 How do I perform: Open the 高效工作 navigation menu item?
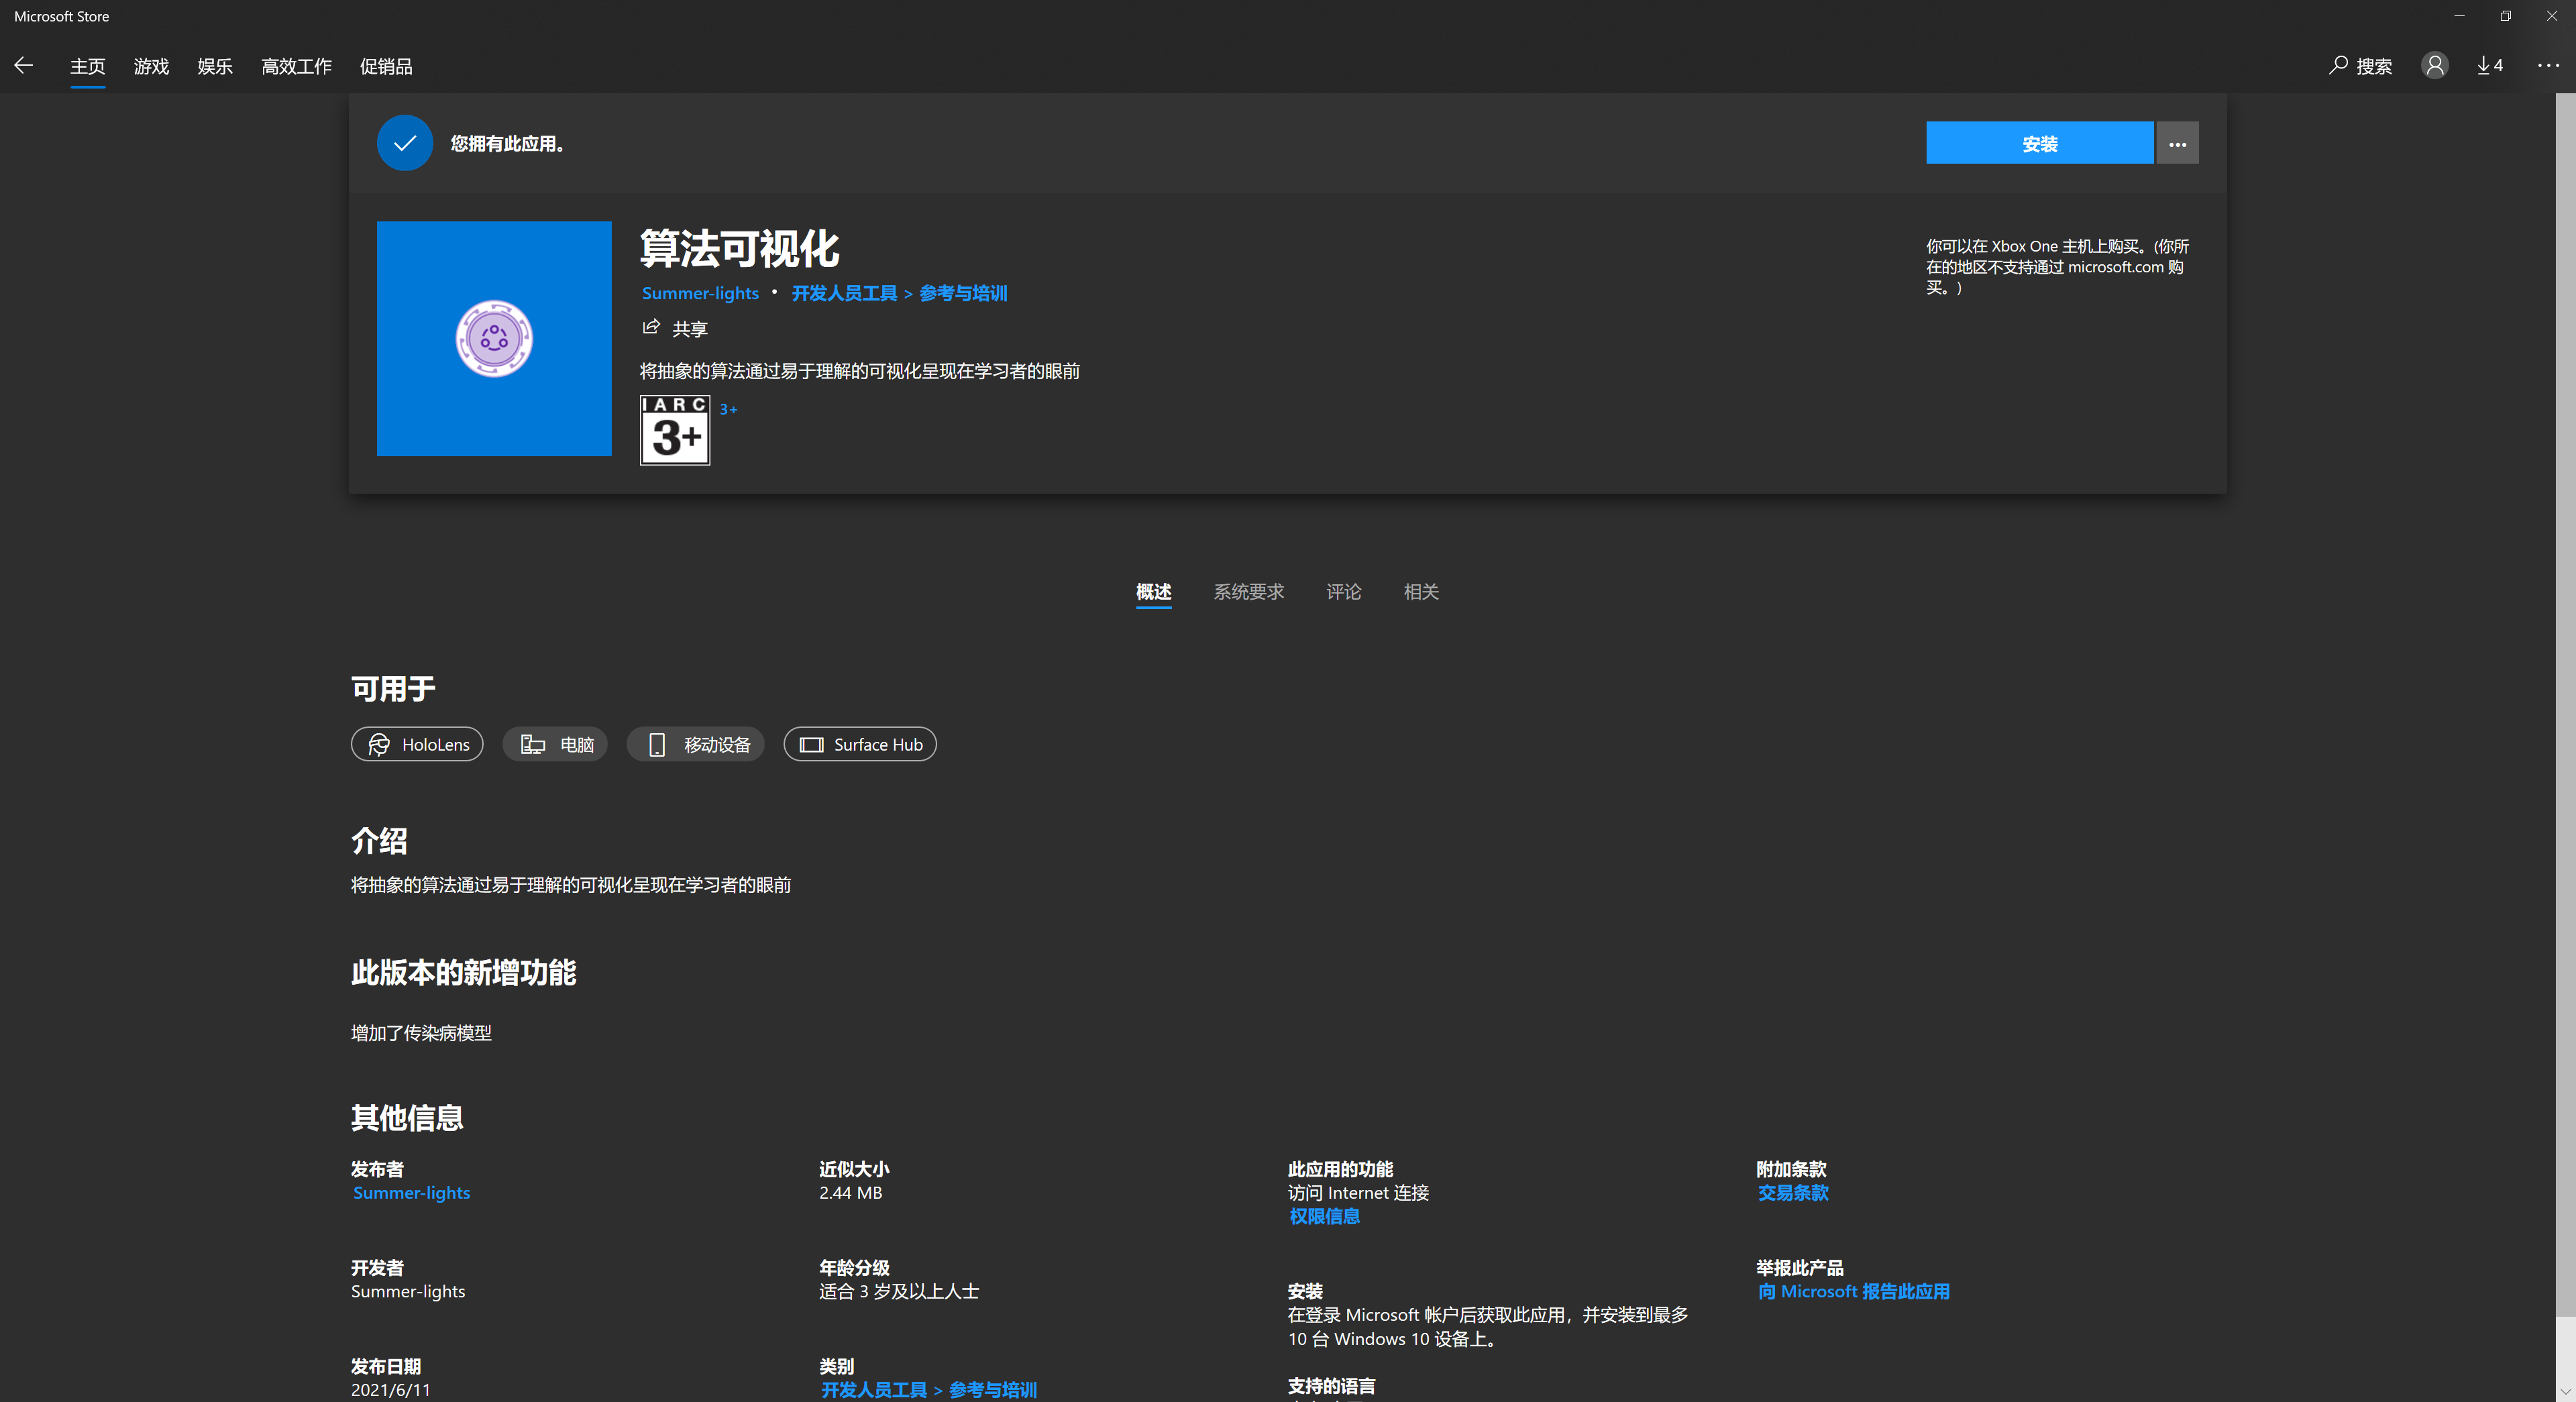click(296, 66)
